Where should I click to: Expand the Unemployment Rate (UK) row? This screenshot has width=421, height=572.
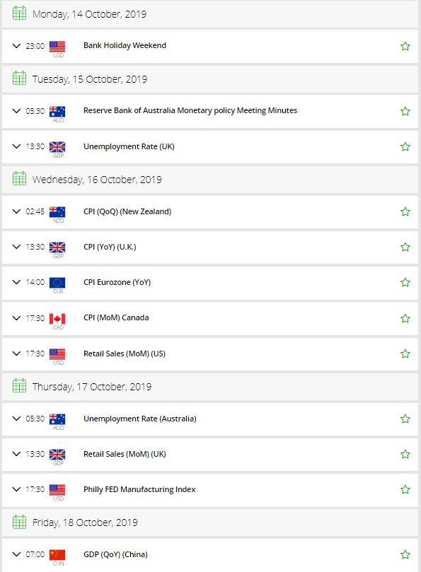click(x=16, y=146)
